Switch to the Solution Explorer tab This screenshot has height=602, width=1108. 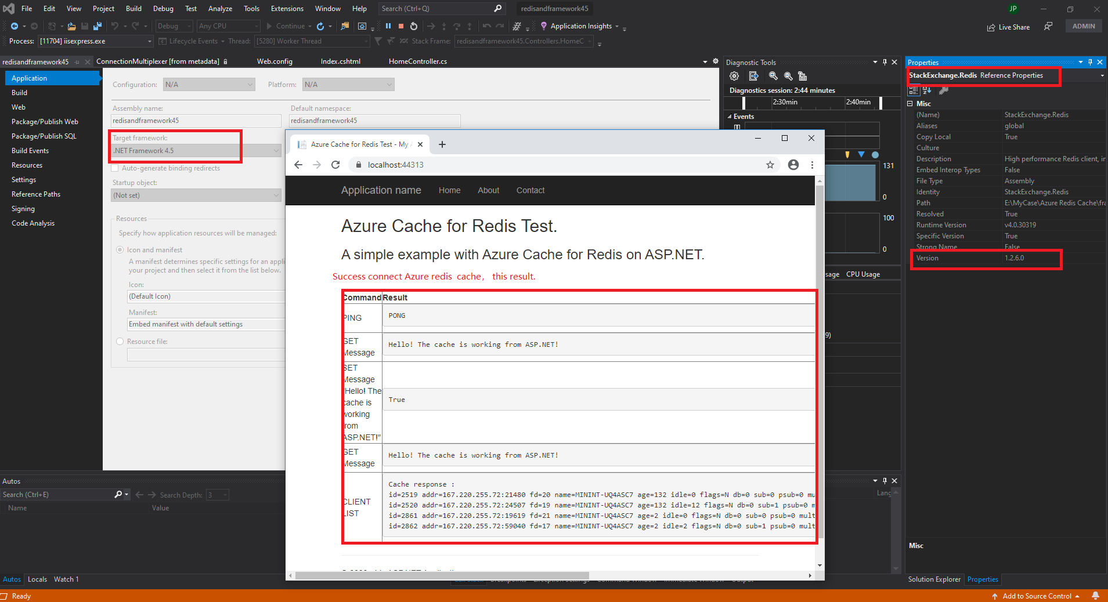click(934, 579)
